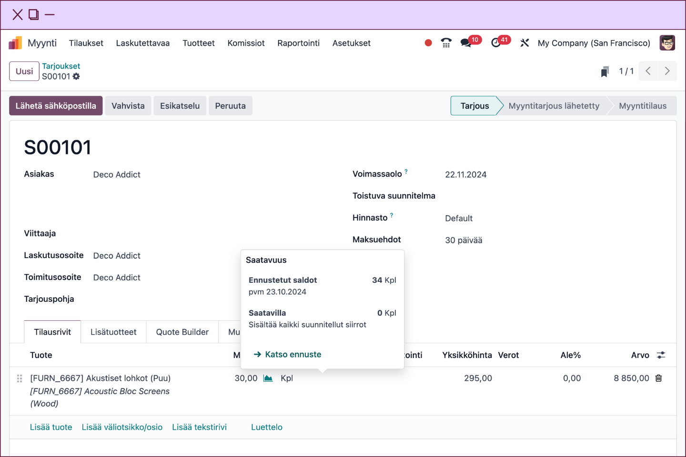Delete the order line with trash icon
This screenshot has height=457, width=686.
coord(658,378)
